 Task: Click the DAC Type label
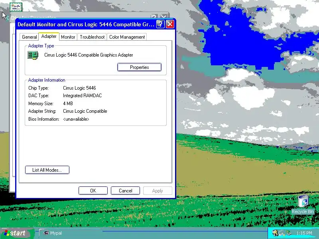coord(39,96)
